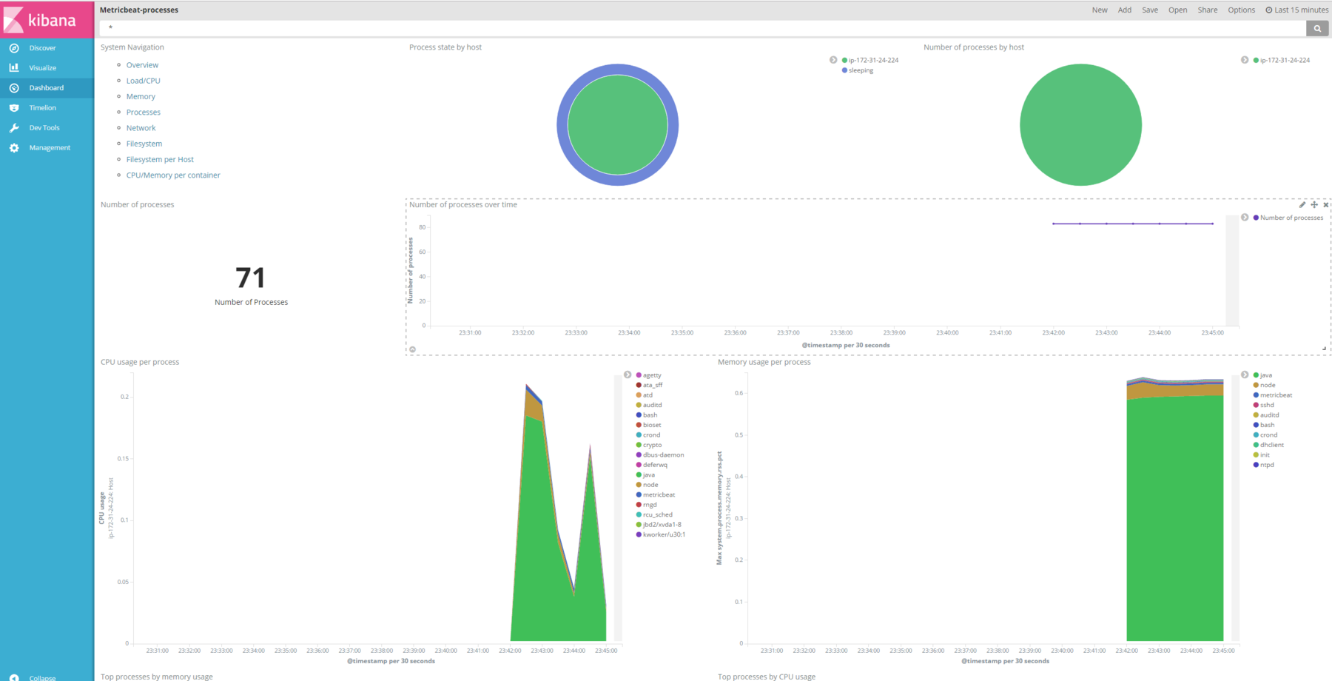The image size is (1332, 681).
Task: Click the query search input field
Action: point(703,28)
